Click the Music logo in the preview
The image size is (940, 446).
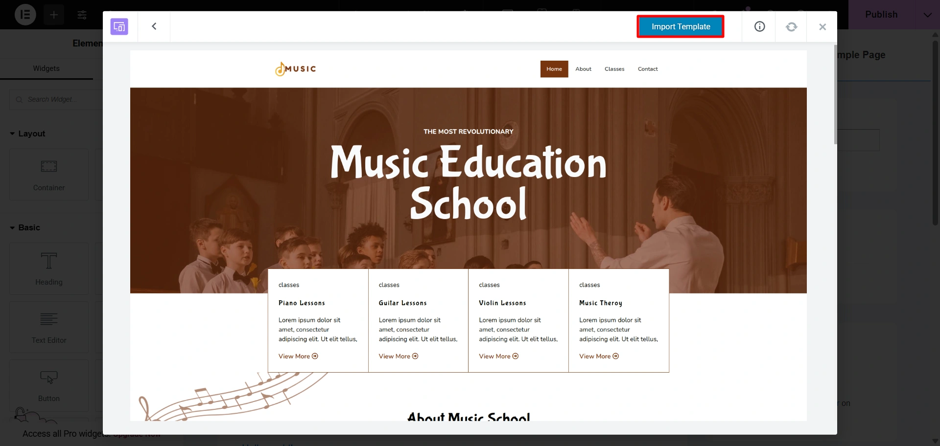pyautogui.click(x=296, y=69)
